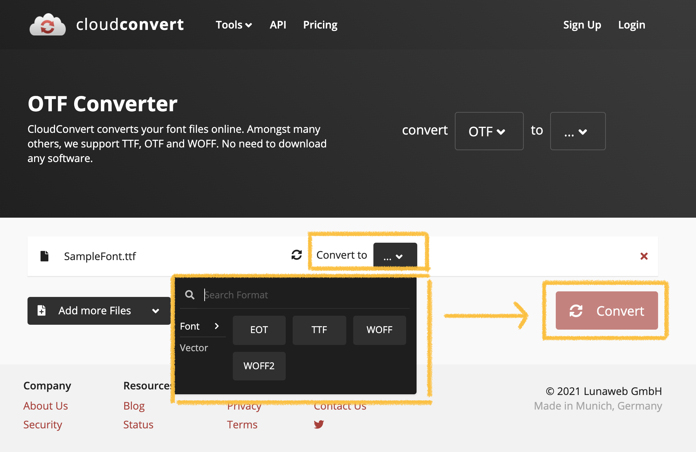Click the add-file icon on Add more Files
The image size is (696, 452).
click(42, 310)
